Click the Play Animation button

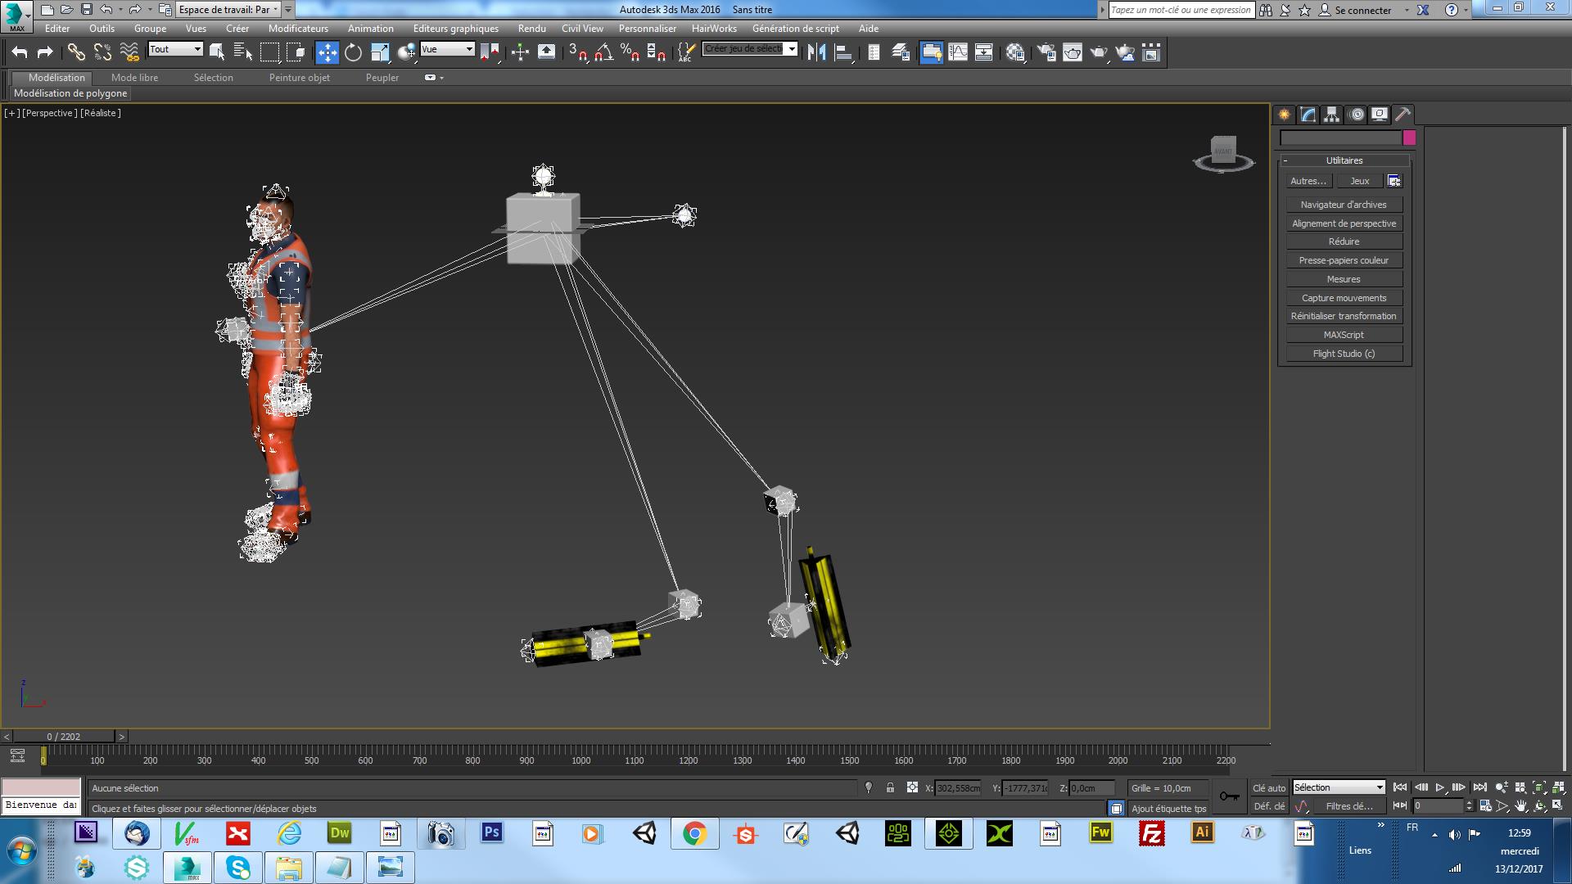(1440, 787)
